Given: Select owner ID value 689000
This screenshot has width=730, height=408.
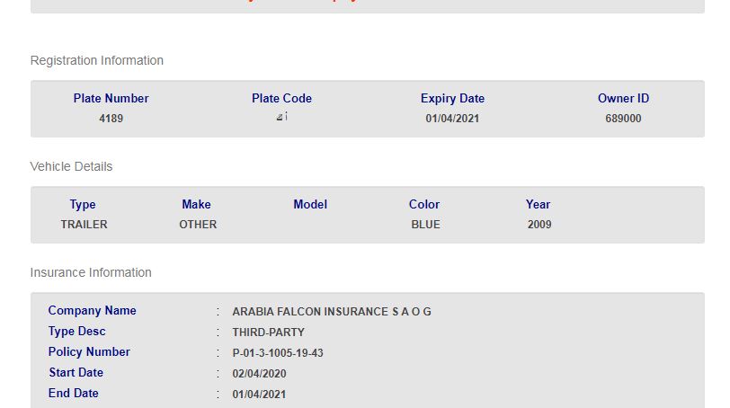Looking at the screenshot, I should [x=623, y=119].
